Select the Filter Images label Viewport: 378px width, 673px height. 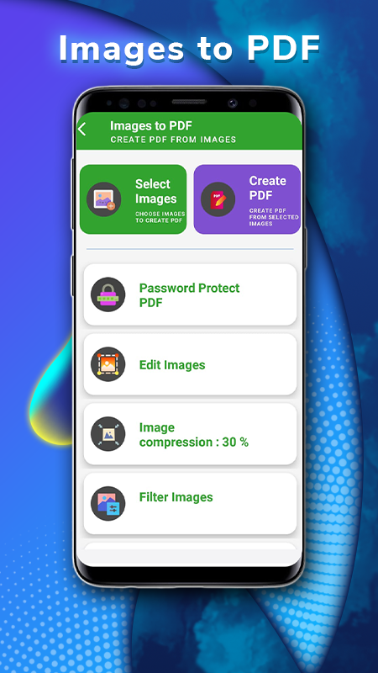click(176, 497)
